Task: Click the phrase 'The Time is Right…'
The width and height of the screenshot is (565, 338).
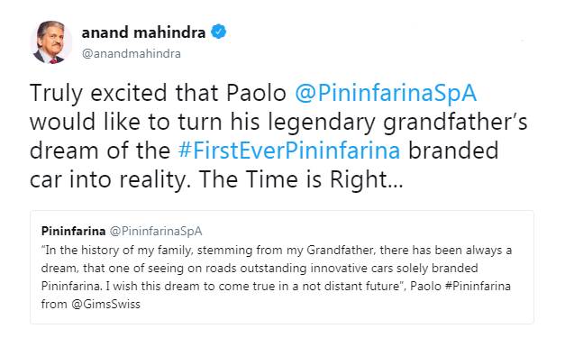Action: click(301, 179)
